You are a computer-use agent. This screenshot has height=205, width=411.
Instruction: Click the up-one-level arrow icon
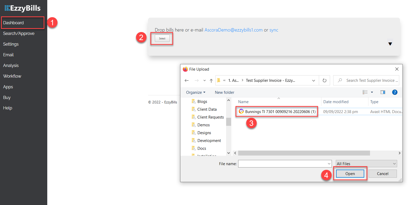[211, 80]
